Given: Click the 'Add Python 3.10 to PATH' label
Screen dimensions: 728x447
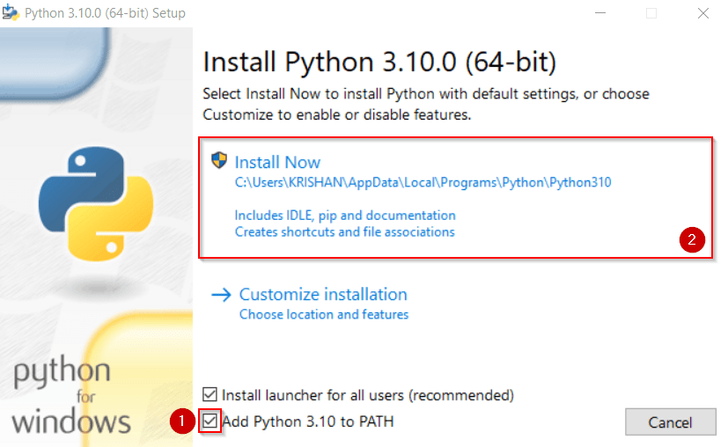Looking at the screenshot, I should (x=308, y=421).
